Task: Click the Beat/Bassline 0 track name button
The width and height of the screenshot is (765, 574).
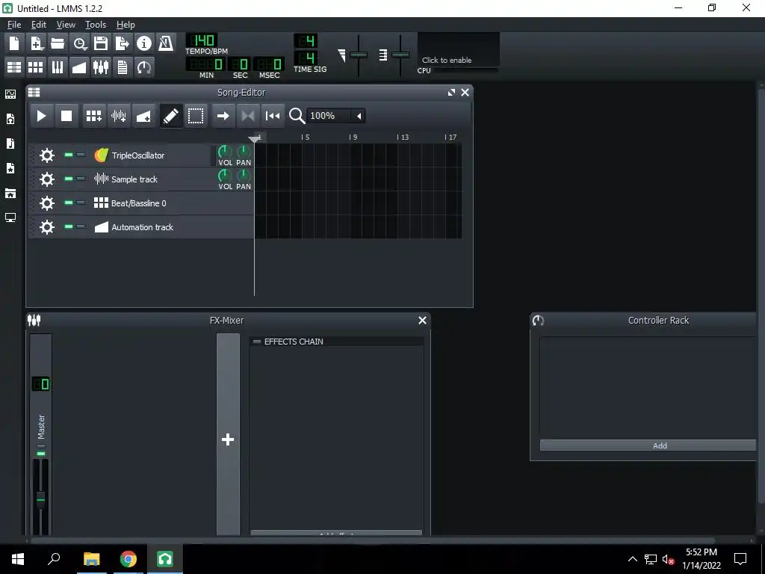Action: 151,203
